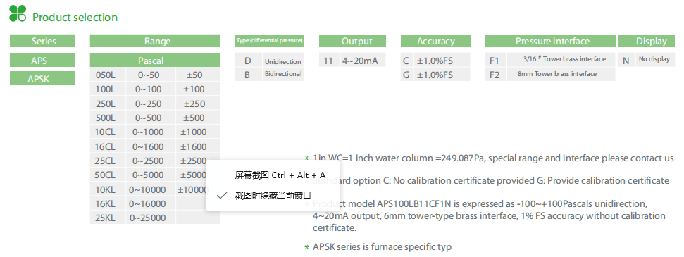Click the APSK series furnace note
The height and width of the screenshot is (257, 684).
click(x=382, y=246)
